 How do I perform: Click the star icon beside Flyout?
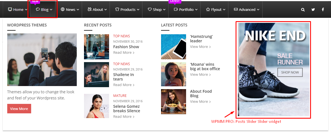(208, 9)
